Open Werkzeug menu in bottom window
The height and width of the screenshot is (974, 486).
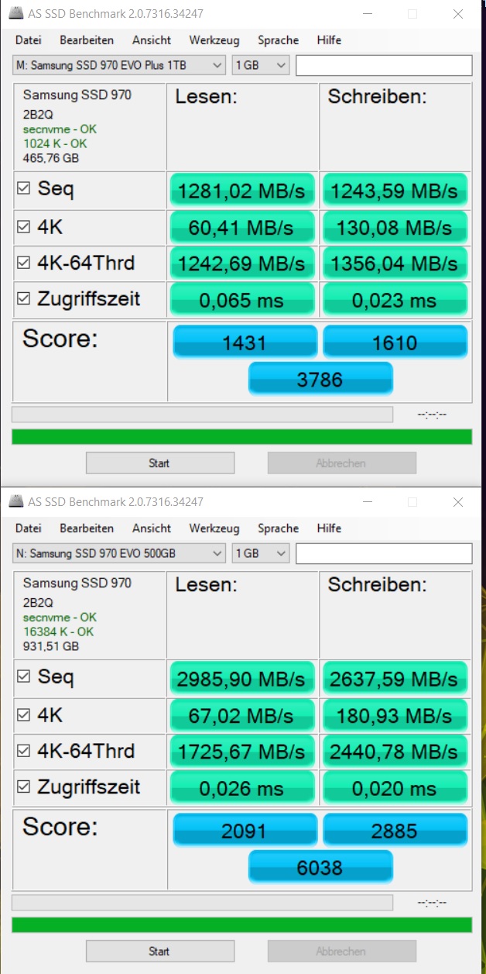(x=214, y=528)
